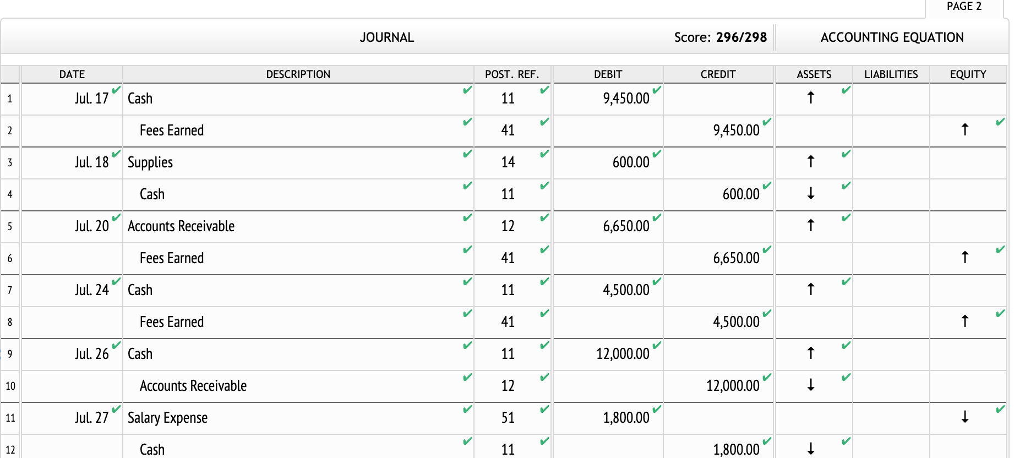Click the row 12 assets down arrow
Viewport: 1036px width, 458px height.
pos(810,449)
